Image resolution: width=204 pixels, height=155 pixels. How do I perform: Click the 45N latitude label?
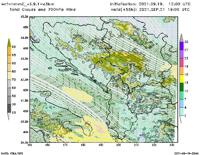(x=26, y=27)
